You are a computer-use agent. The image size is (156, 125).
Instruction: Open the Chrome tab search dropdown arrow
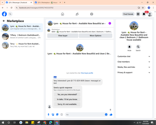2,2
